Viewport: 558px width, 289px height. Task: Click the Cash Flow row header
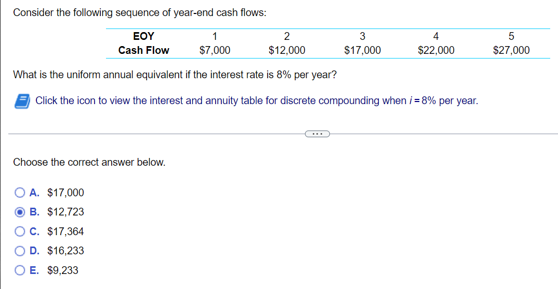(143, 50)
